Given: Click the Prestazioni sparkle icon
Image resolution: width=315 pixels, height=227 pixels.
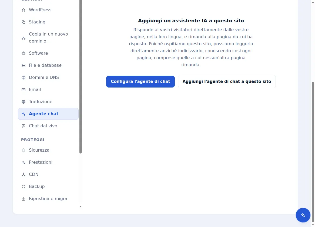Looking at the screenshot, I should (x=24, y=162).
